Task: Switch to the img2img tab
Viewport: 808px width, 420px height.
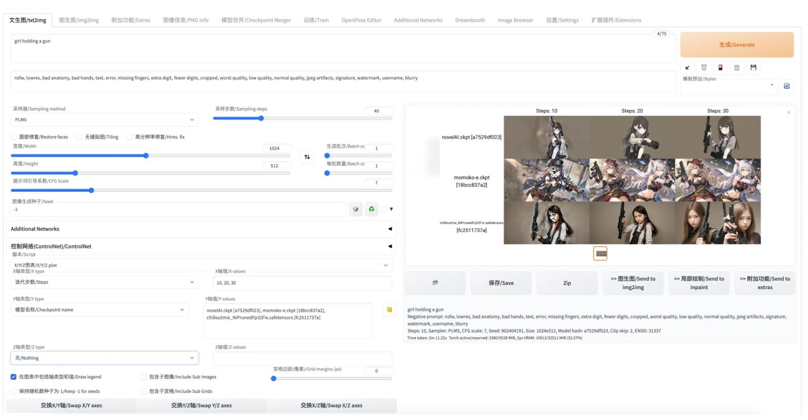Action: [x=79, y=20]
